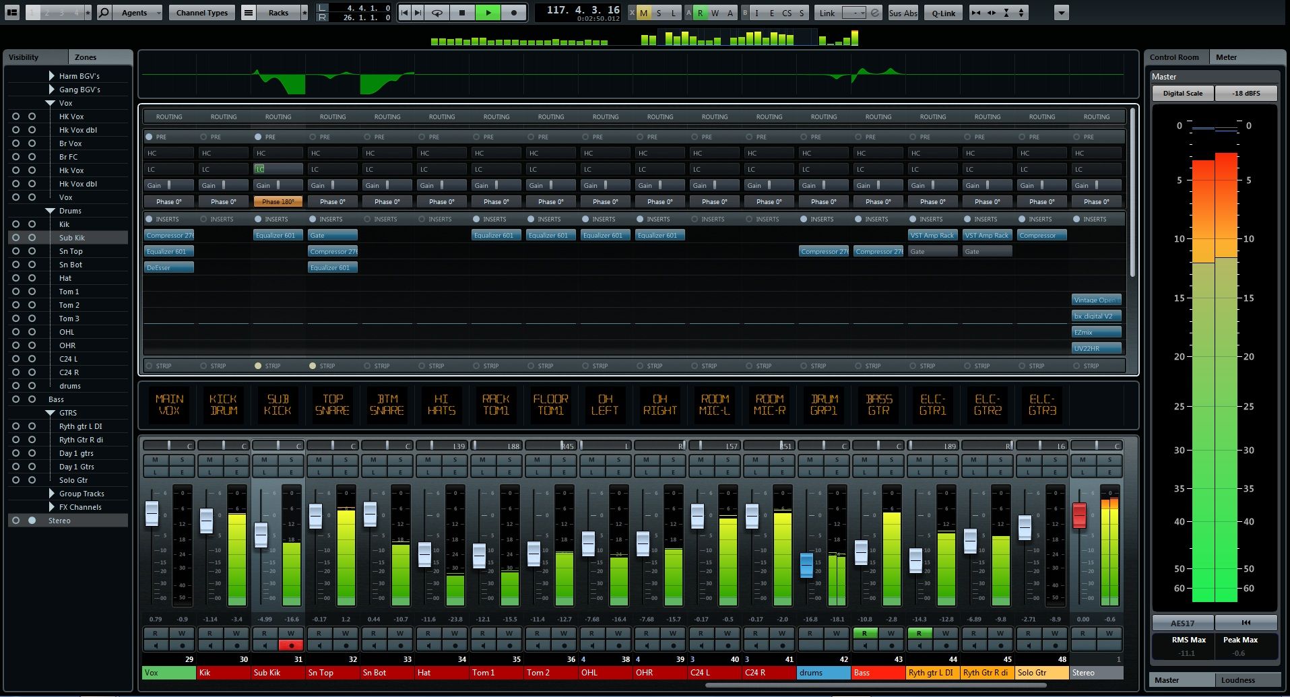Toggle PRE rack power on first channel
1290x697 pixels.
click(x=149, y=137)
